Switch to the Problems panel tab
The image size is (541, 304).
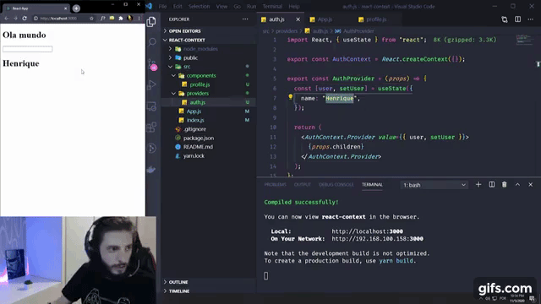275,185
